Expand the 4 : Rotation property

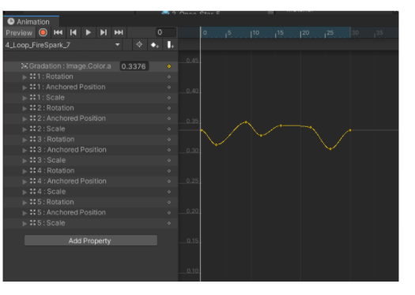pyautogui.click(x=25, y=171)
